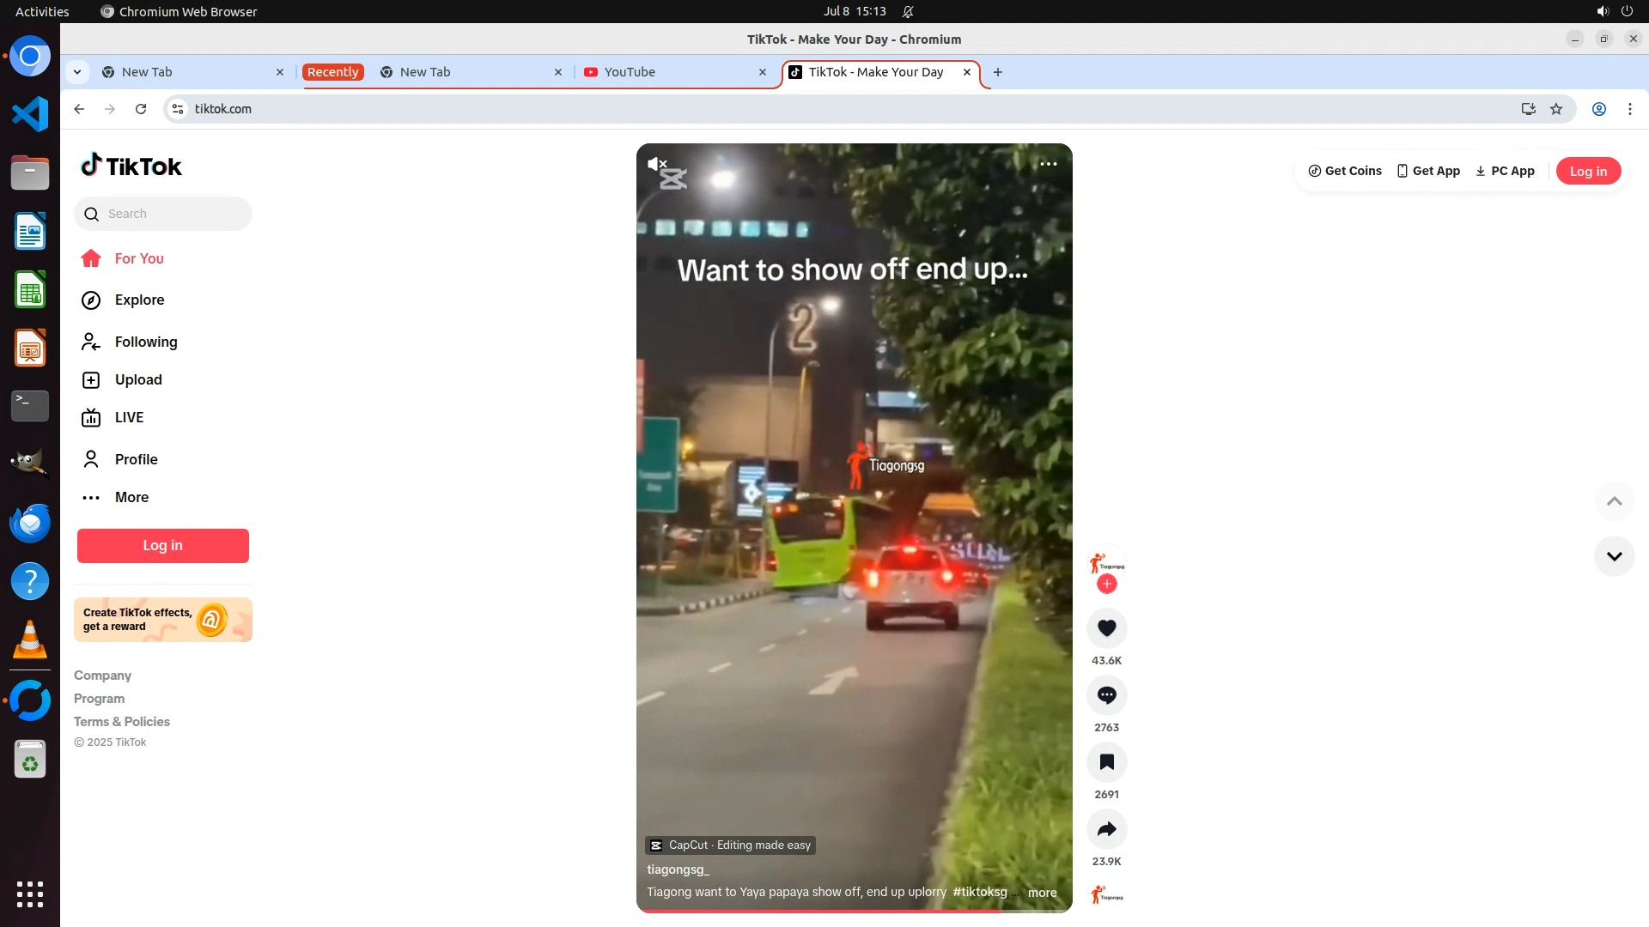Follow tiagongsg_ with red plus button
The width and height of the screenshot is (1649, 927).
tap(1106, 585)
